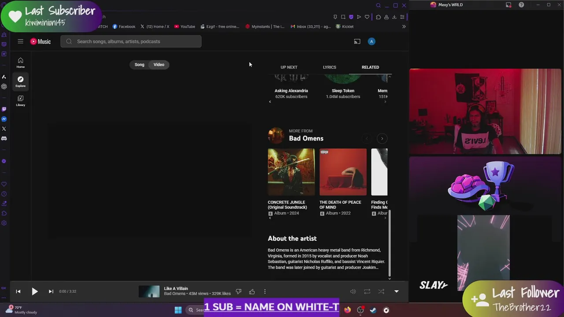Screen dimensions: 564x317
Task: Open ChatGPT in the browser sidebar
Action: pyautogui.click(x=4, y=87)
